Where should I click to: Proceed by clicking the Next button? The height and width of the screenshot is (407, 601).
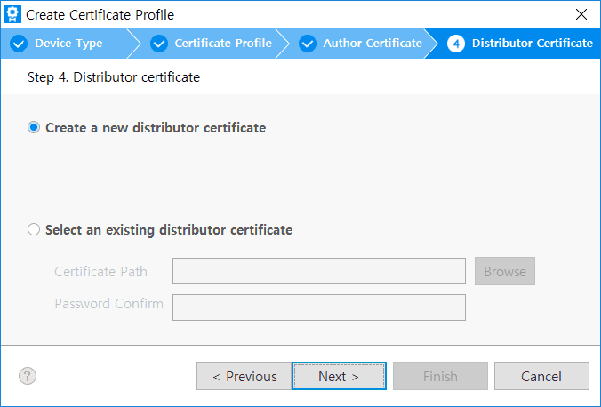339,376
